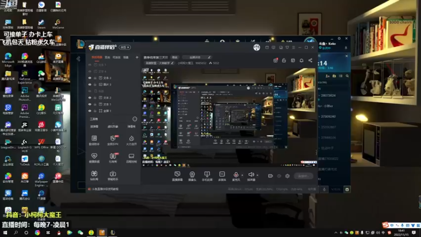421x237 pixels.
Task: Toggle visibility of 图片 3 source
Action: [89, 84]
